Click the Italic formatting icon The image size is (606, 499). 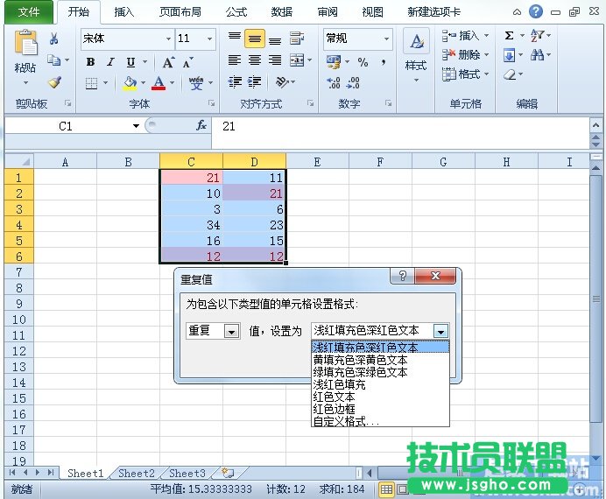110,62
